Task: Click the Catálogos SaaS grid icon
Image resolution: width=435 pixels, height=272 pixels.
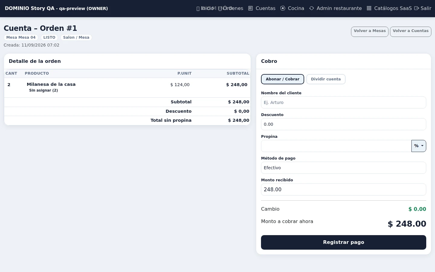Action: click(369, 8)
